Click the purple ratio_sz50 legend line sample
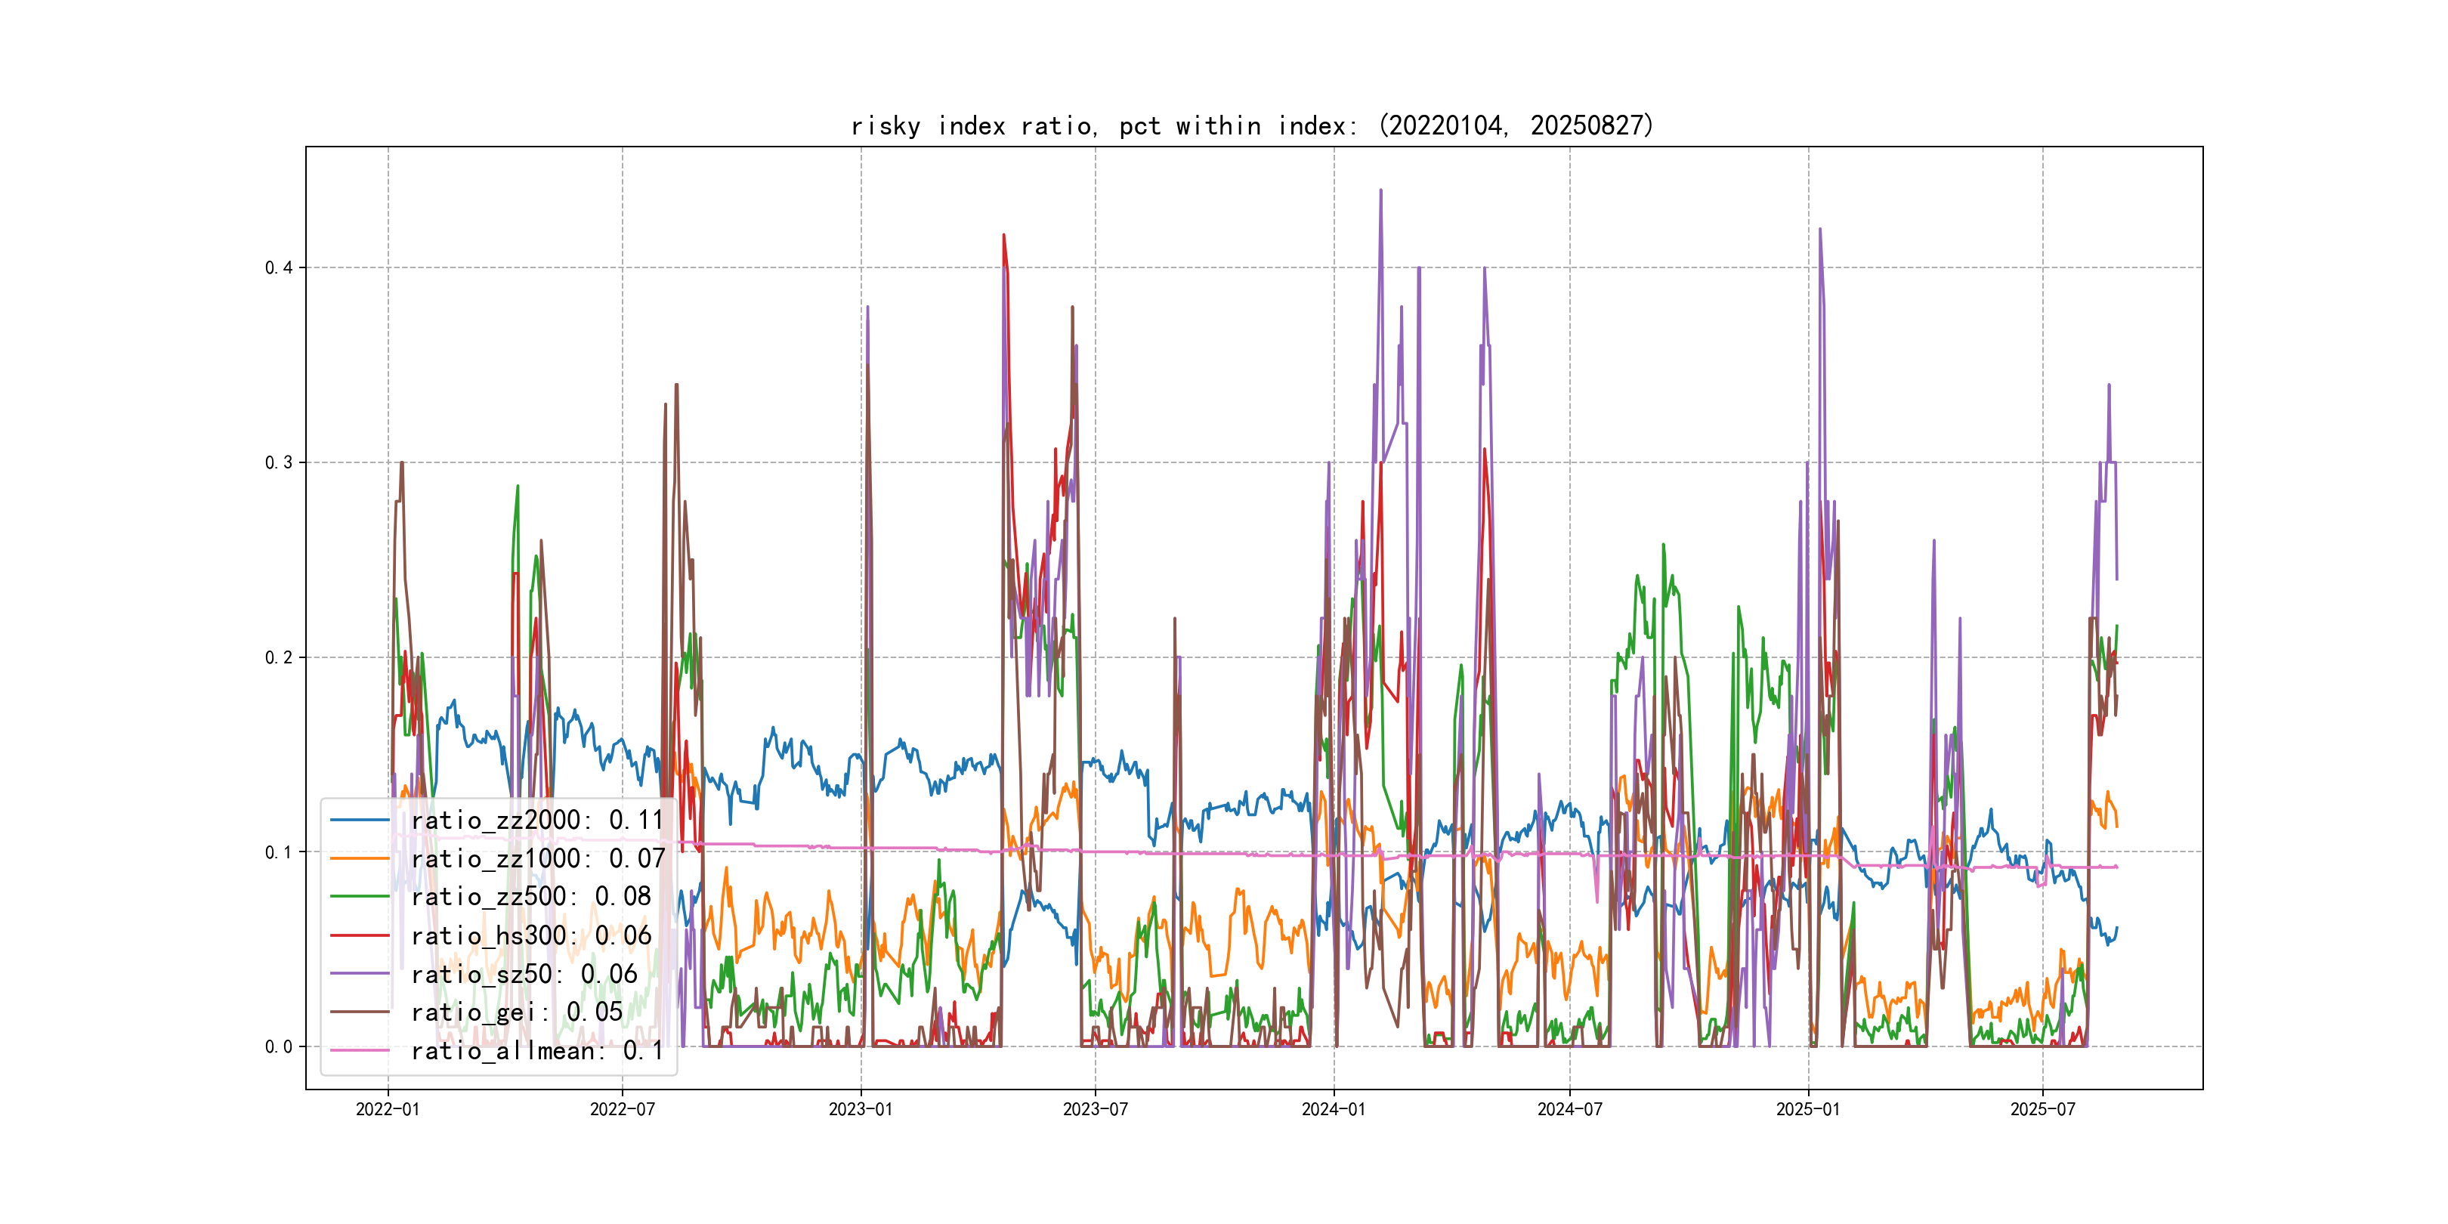Image resolution: width=2448 pixels, height=1224 pixels. click(x=359, y=973)
